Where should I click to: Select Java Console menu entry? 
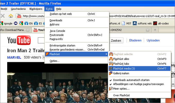tap(77, 31)
